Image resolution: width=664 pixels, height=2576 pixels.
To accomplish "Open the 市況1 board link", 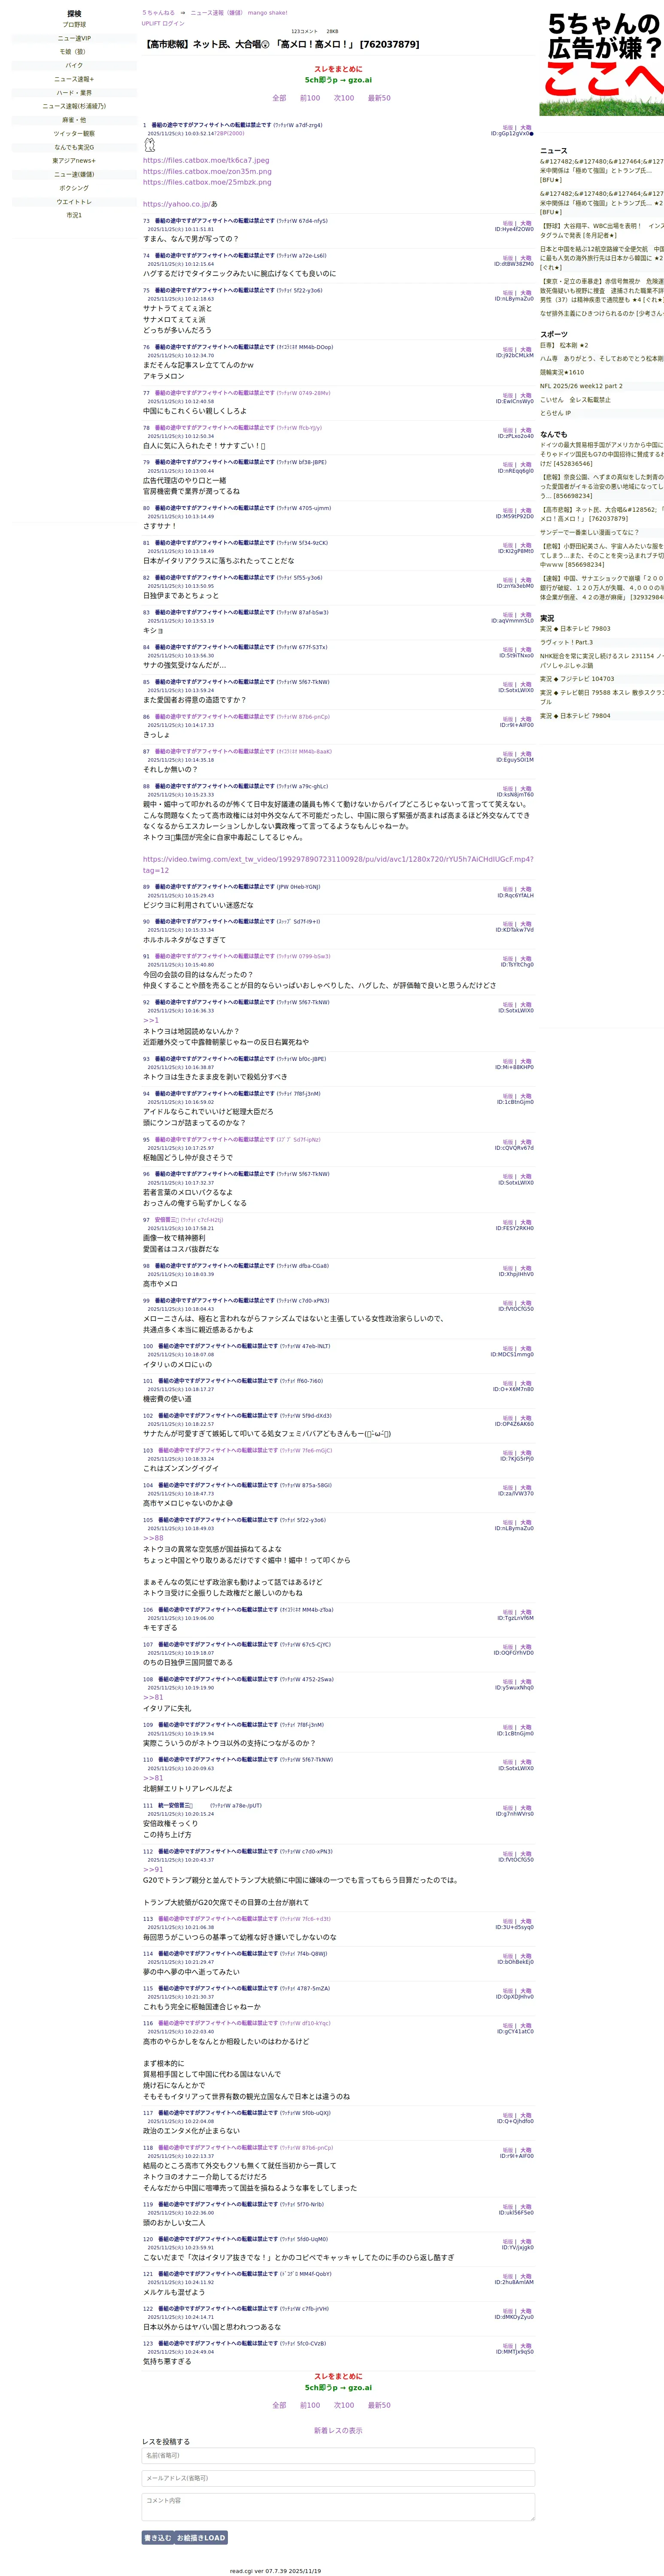I will 74,215.
